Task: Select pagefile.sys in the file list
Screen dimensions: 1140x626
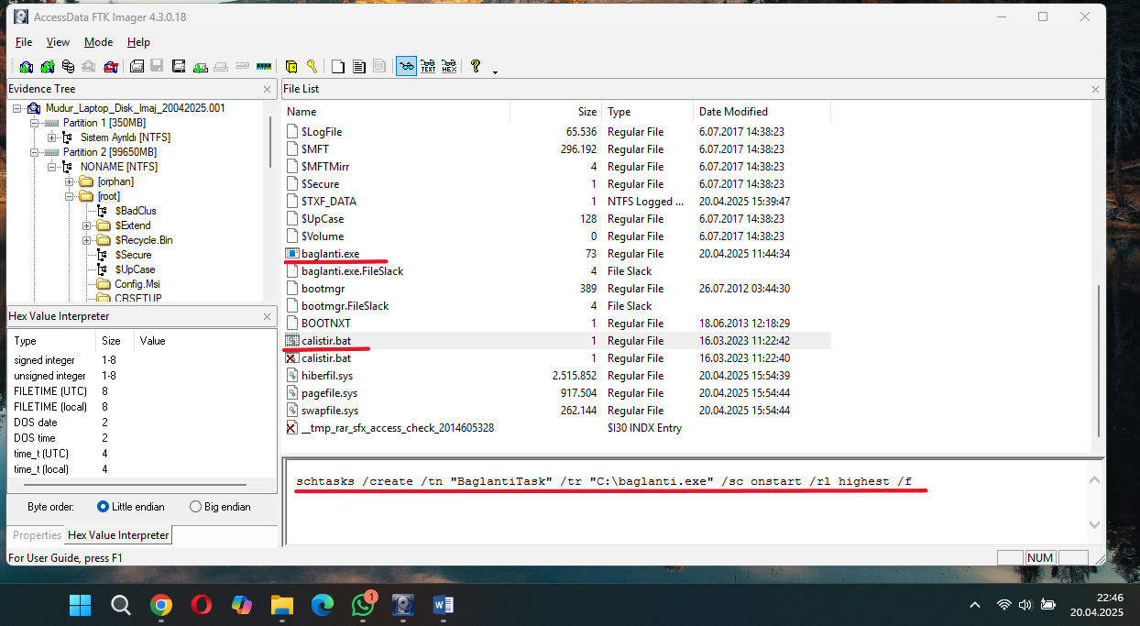Action: coord(328,393)
